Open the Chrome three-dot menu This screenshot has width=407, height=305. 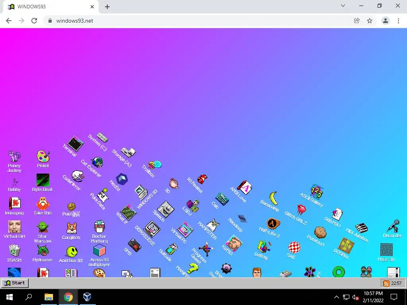[x=398, y=21]
